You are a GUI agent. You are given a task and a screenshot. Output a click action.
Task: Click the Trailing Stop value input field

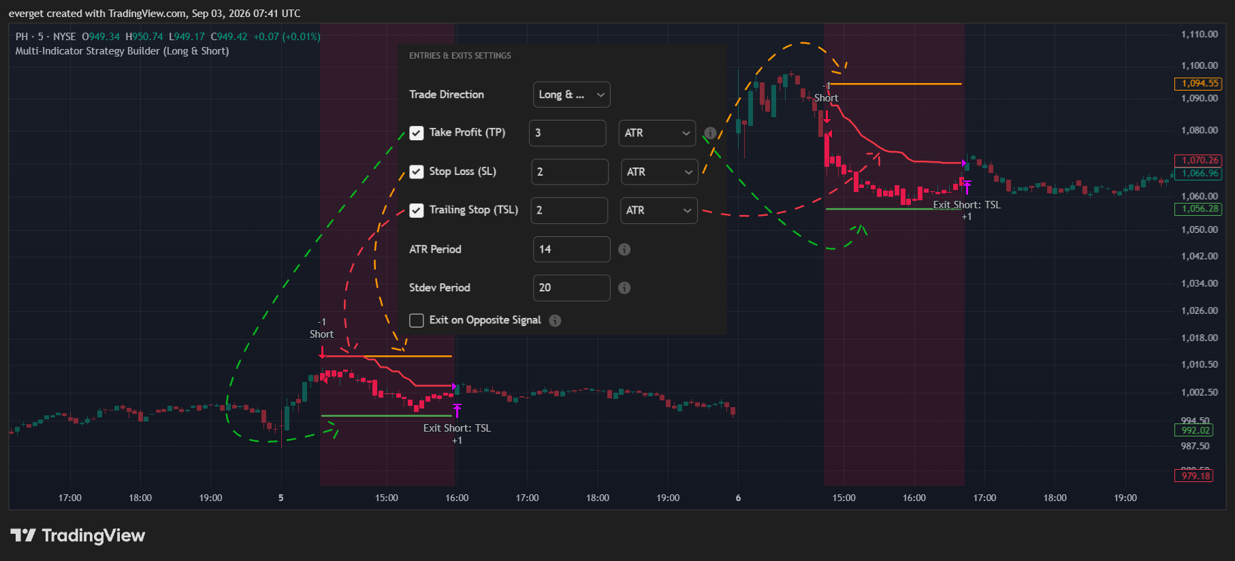point(568,210)
